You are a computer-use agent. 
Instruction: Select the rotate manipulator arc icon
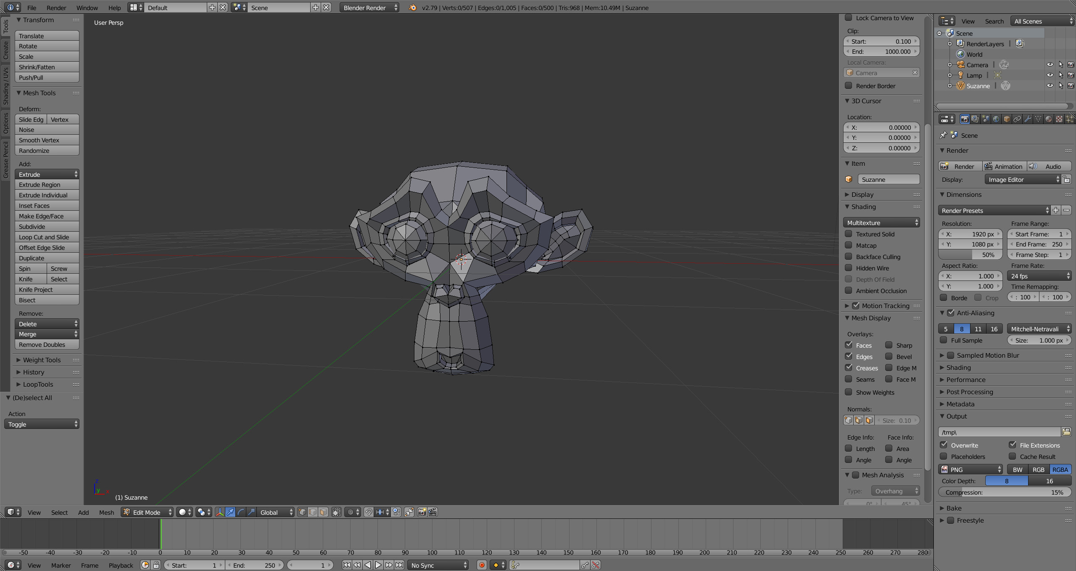tap(240, 512)
